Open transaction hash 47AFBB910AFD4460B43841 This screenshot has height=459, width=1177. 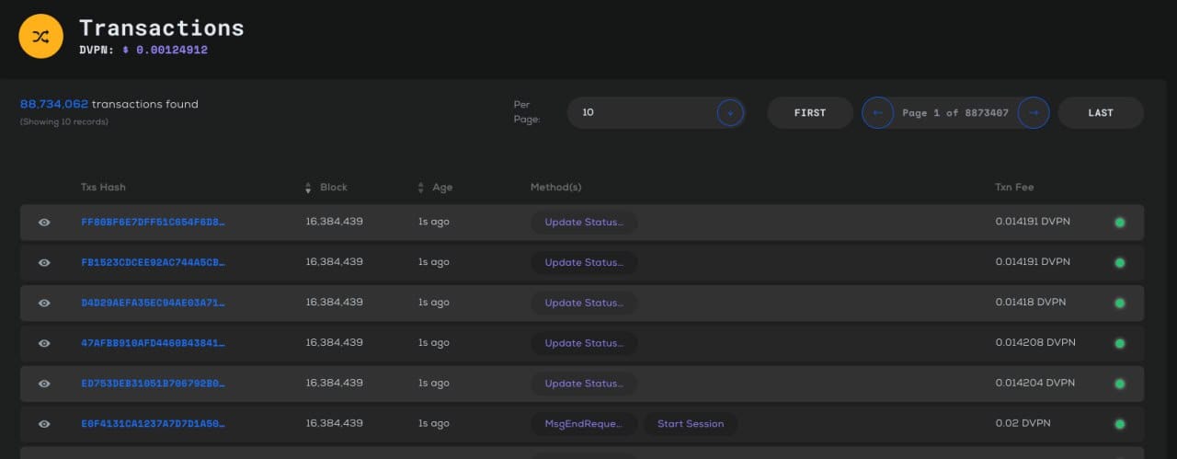153,343
